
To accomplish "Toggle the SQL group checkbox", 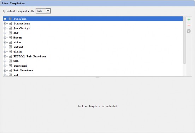I will 10,61.
